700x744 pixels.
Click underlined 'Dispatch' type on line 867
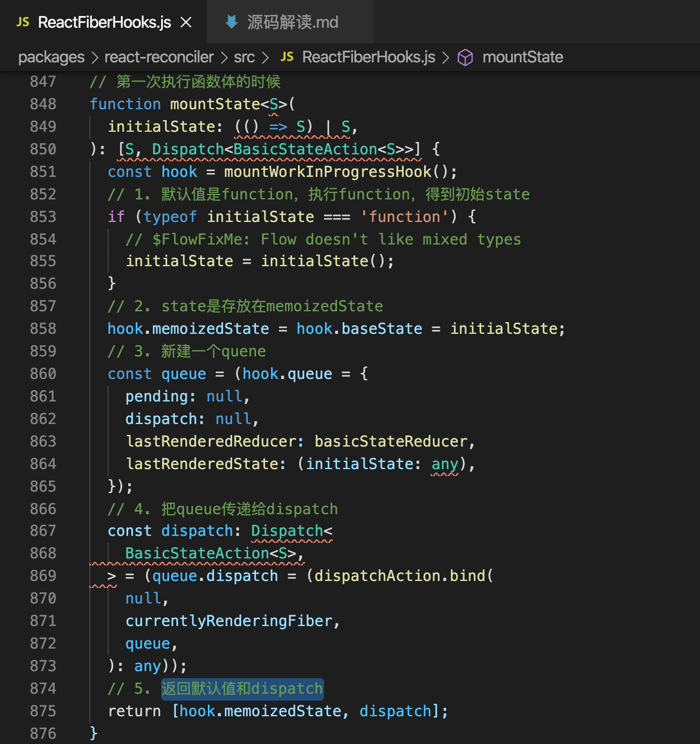click(287, 531)
